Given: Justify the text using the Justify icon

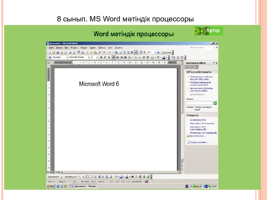Looking at the screenshot, I should (x=125, y=57).
